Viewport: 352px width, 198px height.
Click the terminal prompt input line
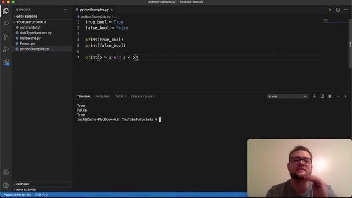click(x=119, y=120)
